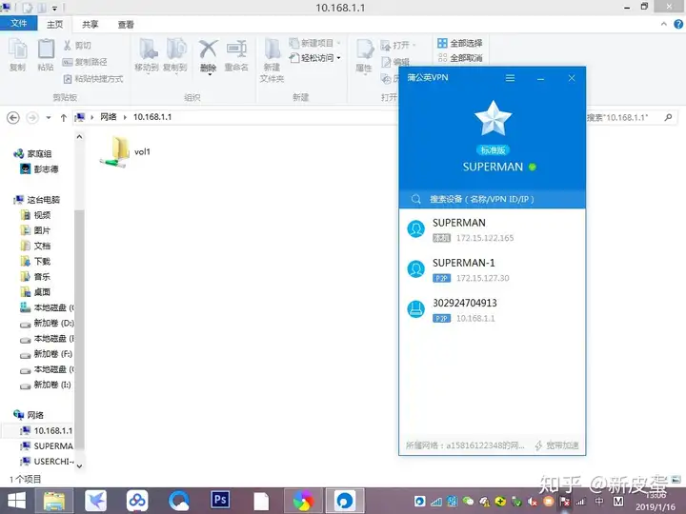
Task: Open 下载 folder in the navigation pane
Action: (x=36, y=262)
